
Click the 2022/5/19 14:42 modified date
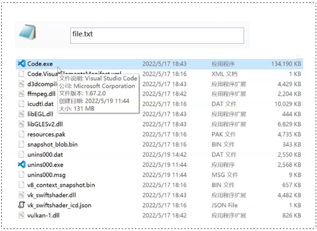164,155
